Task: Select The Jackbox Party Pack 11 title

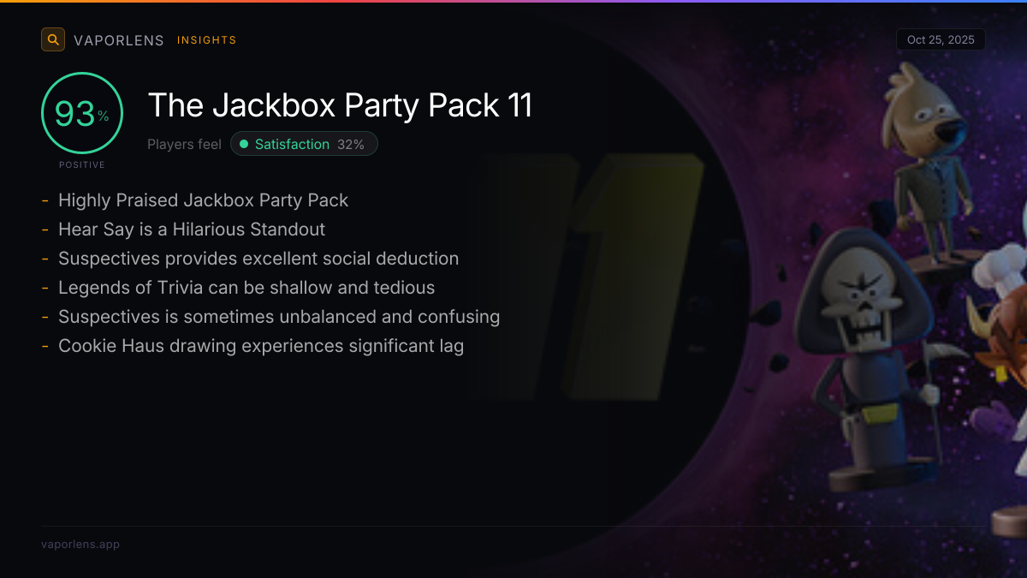Action: point(341,105)
